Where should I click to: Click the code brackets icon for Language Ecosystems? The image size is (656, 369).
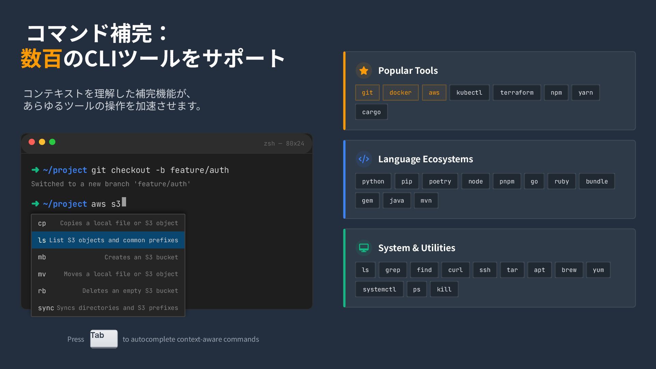point(364,159)
